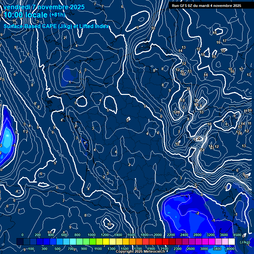
Task: Click the '(J/kg)' unit label beside the legend
Action: pos(245,242)
